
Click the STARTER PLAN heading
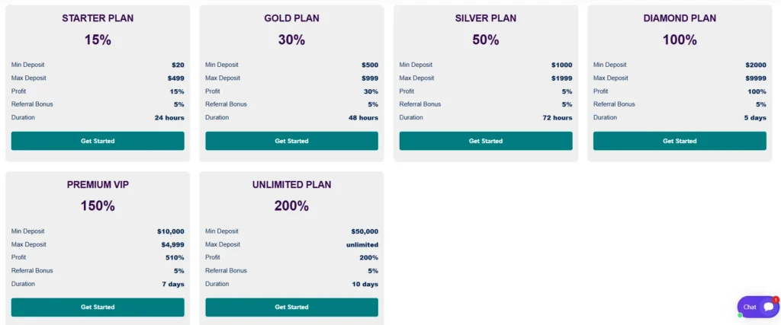[x=98, y=18]
